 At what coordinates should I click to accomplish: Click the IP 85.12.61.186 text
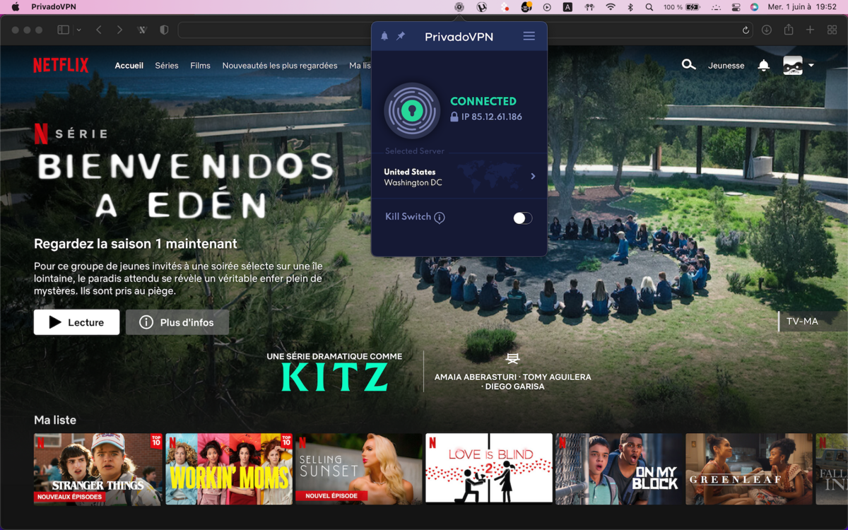click(492, 117)
